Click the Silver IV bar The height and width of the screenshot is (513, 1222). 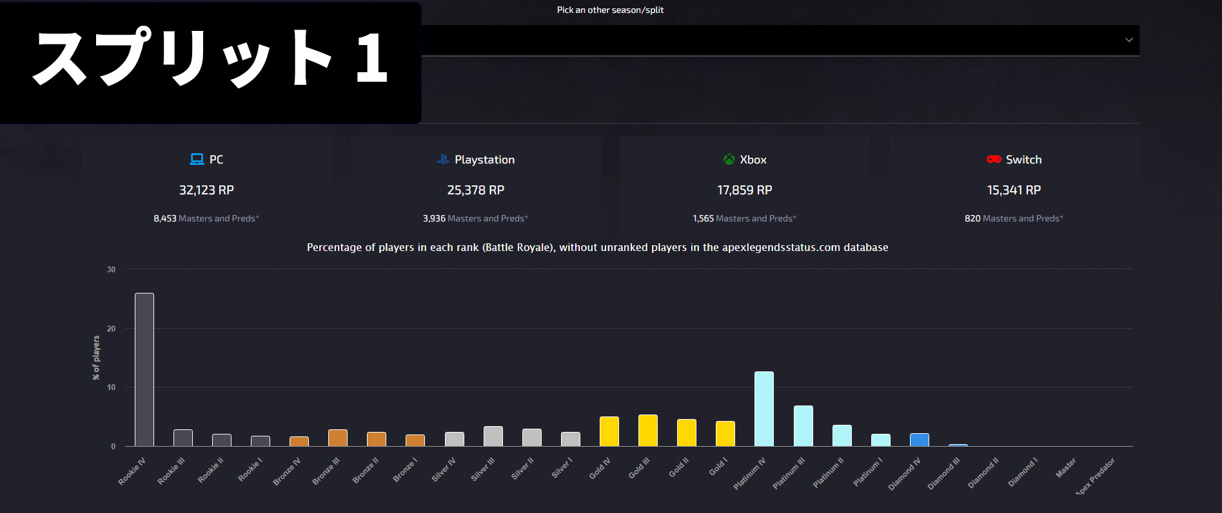455,439
